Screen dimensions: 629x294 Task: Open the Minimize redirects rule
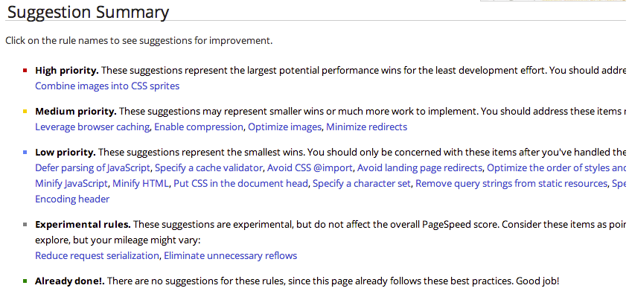coord(366,127)
